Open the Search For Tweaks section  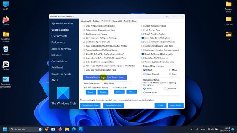(61, 74)
